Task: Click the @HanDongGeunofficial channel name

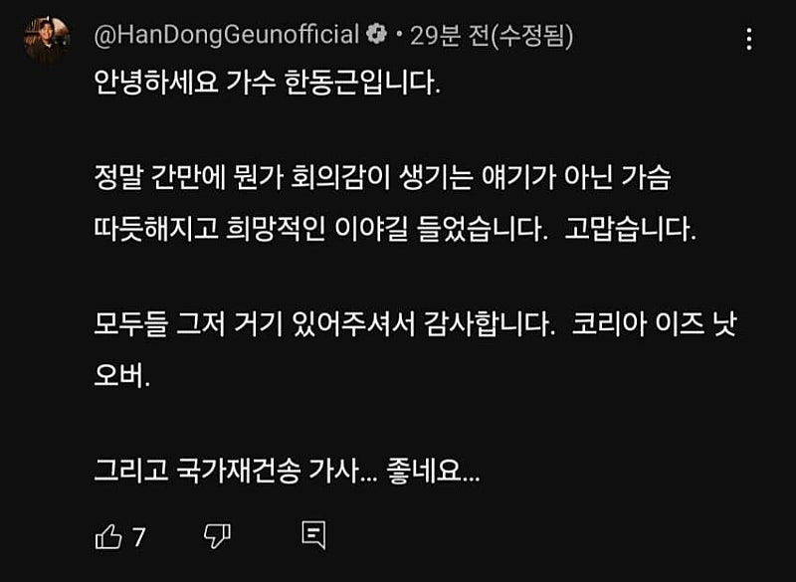Action: (226, 36)
